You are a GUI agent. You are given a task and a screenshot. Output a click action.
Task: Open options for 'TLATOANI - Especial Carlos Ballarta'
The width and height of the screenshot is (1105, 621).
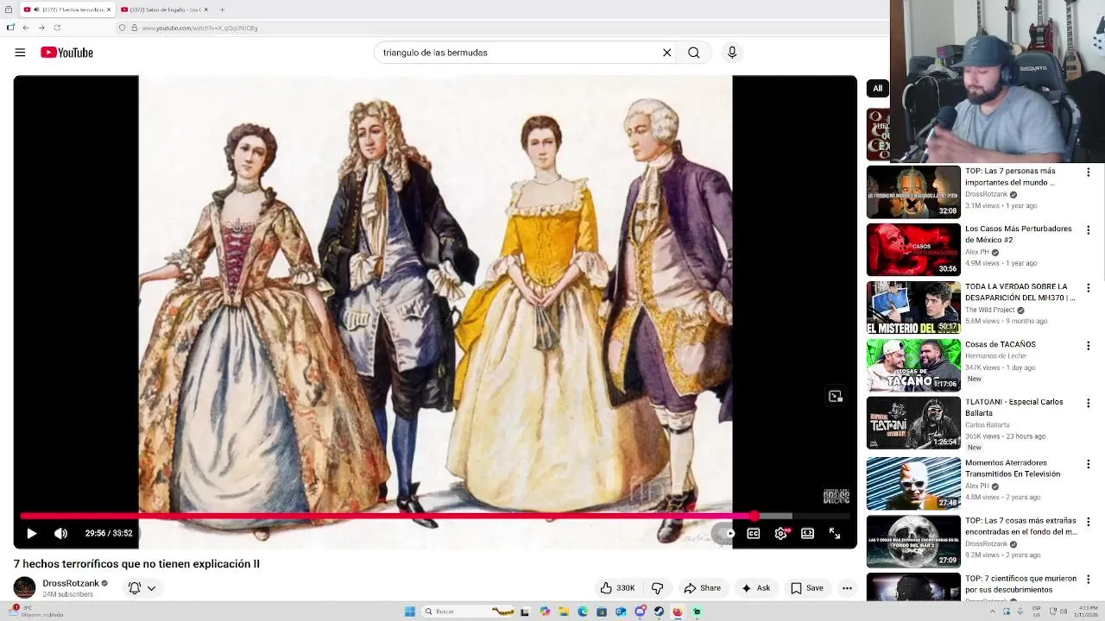tap(1088, 404)
